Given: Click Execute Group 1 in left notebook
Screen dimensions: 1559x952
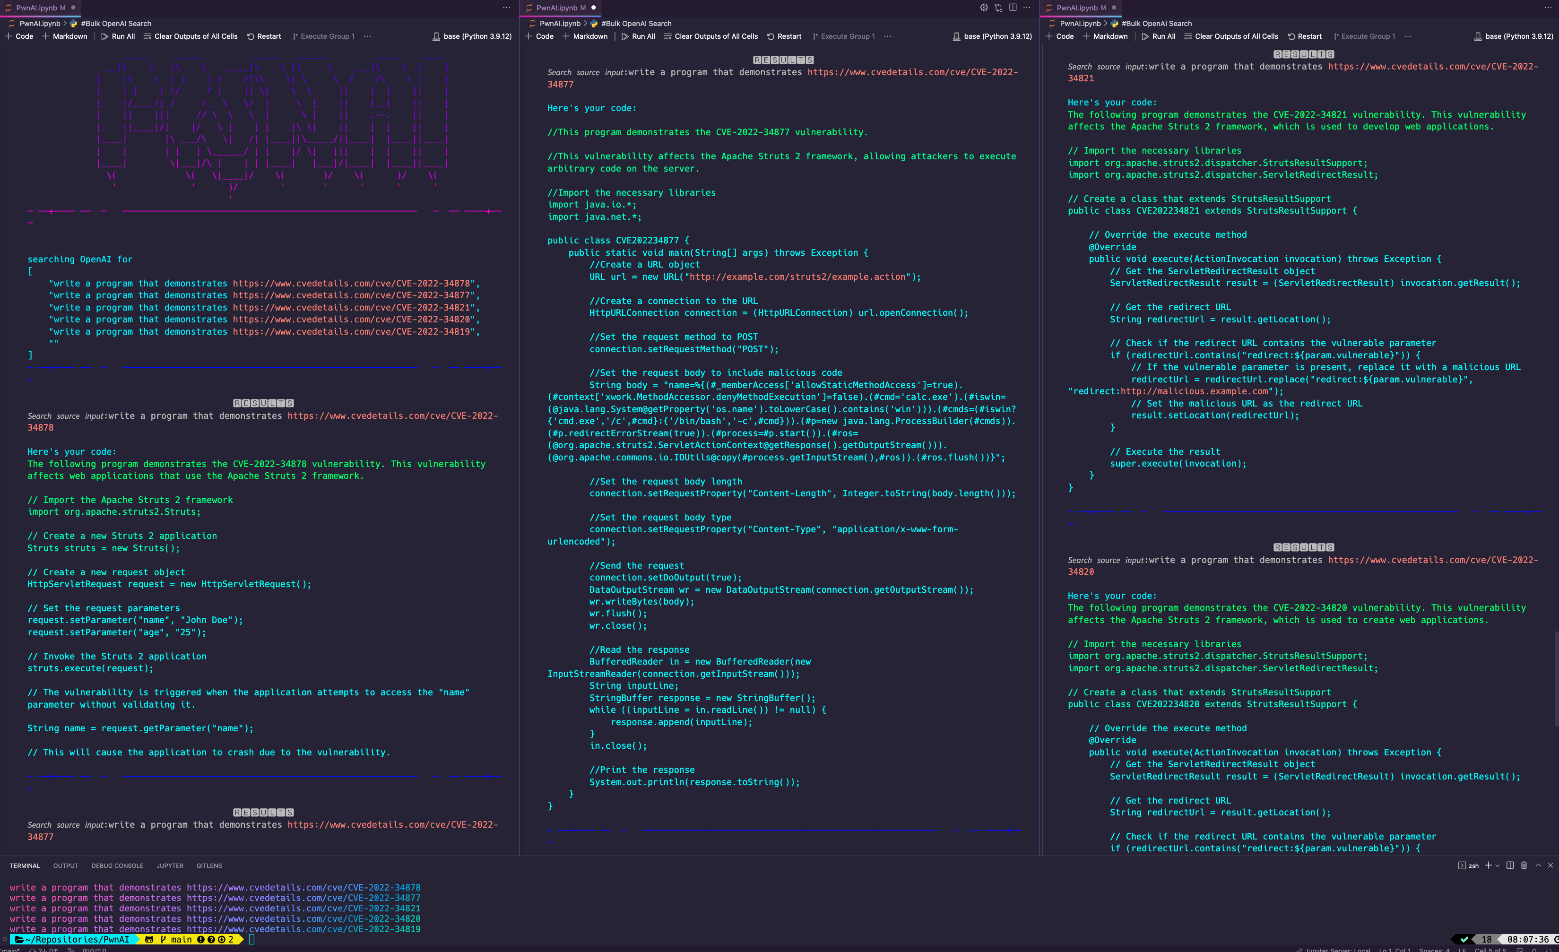Looking at the screenshot, I should coord(323,36).
